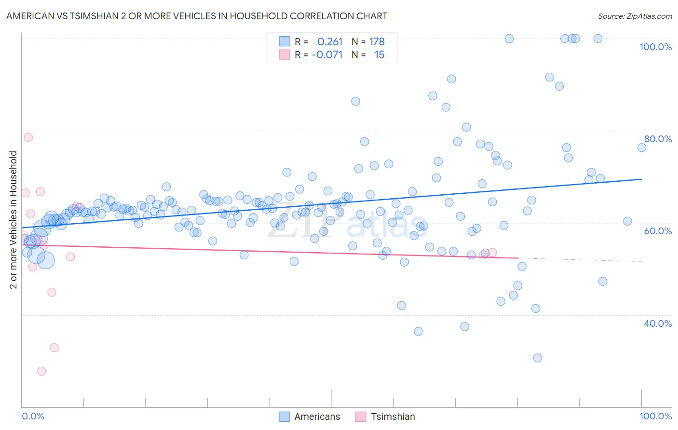Click the lowest pink Tsimshian data point
678x430 pixels.
click(41, 371)
